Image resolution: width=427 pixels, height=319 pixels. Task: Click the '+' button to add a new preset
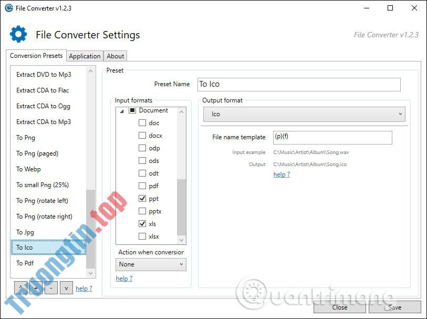pyautogui.click(x=35, y=288)
